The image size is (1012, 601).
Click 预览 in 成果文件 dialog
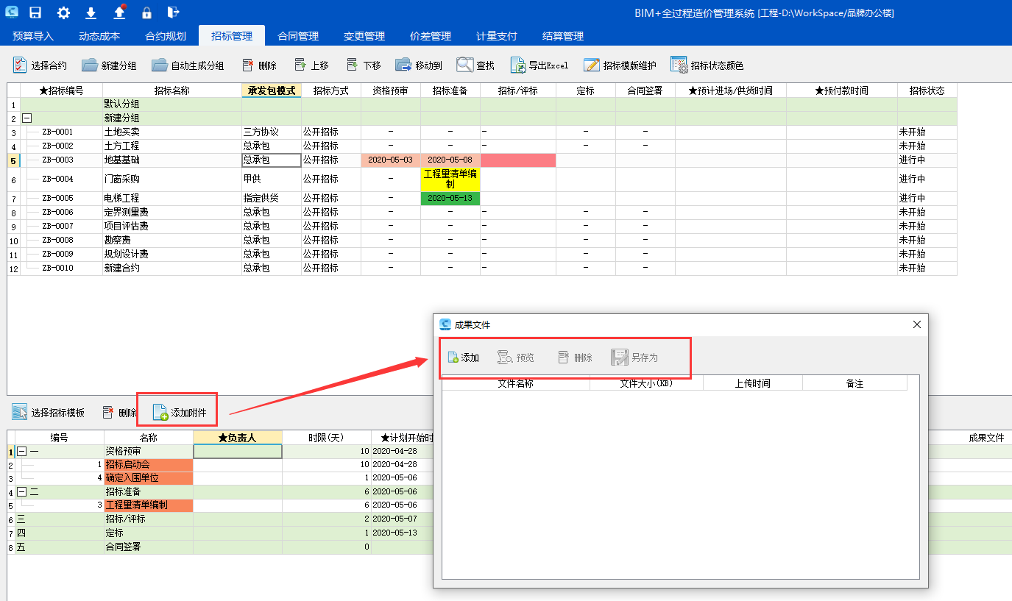[x=516, y=358]
